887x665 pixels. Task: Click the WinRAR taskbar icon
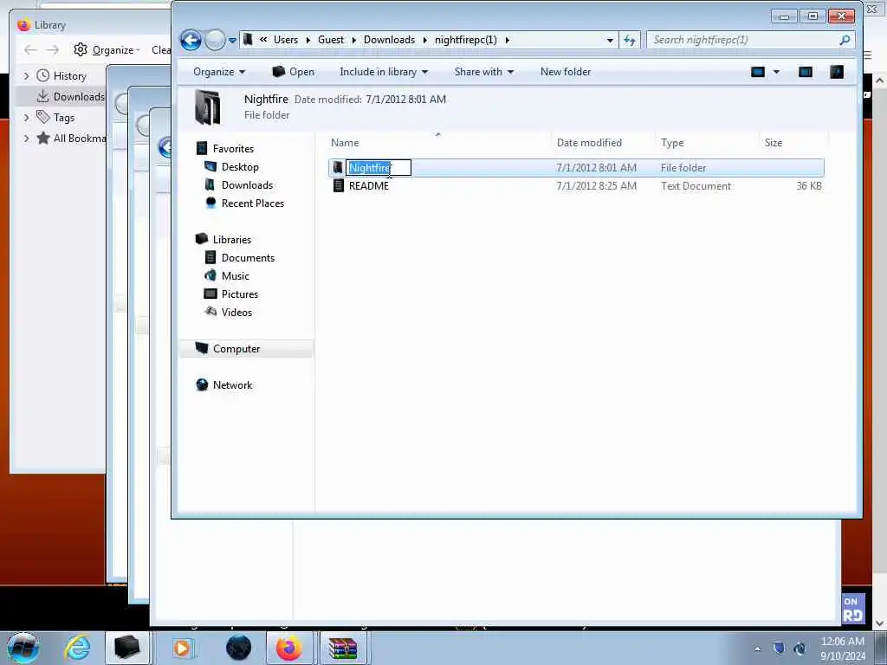pyautogui.click(x=343, y=648)
